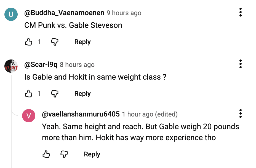Click the pink V profile avatar
The image size is (256, 168).
[29, 116]
